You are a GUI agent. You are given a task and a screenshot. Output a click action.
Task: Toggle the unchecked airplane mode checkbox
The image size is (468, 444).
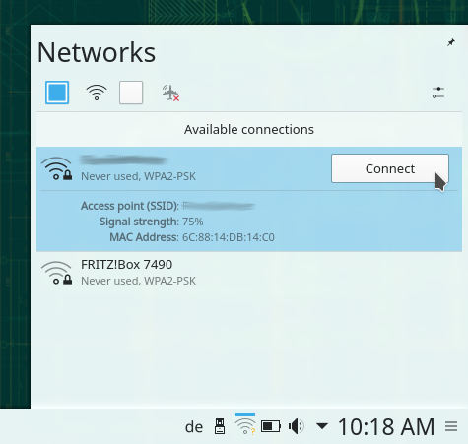coord(131,93)
